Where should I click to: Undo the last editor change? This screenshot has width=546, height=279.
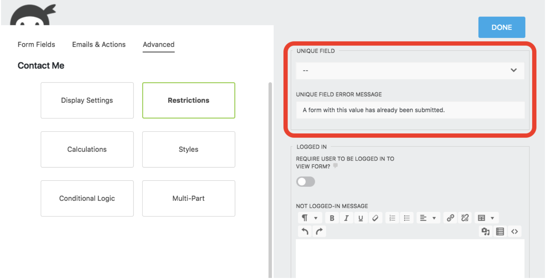coord(305,232)
